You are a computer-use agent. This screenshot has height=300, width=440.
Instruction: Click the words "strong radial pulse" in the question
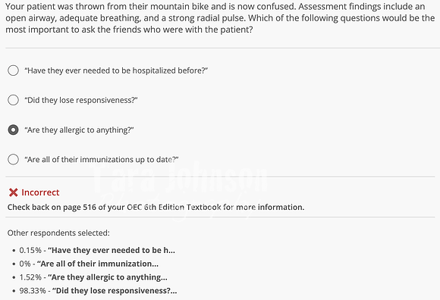click(x=206, y=18)
